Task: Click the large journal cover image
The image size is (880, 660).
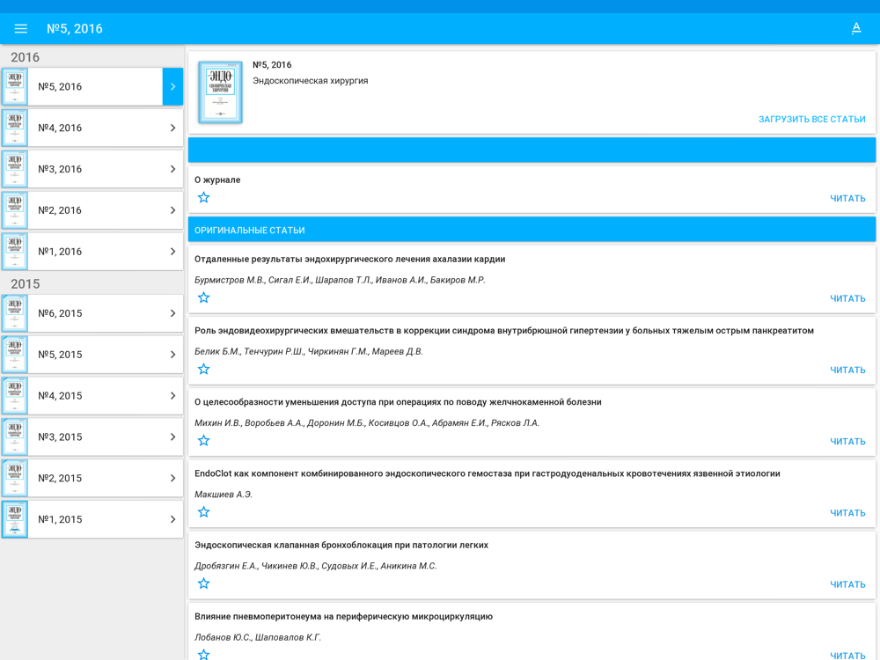Action: click(220, 92)
